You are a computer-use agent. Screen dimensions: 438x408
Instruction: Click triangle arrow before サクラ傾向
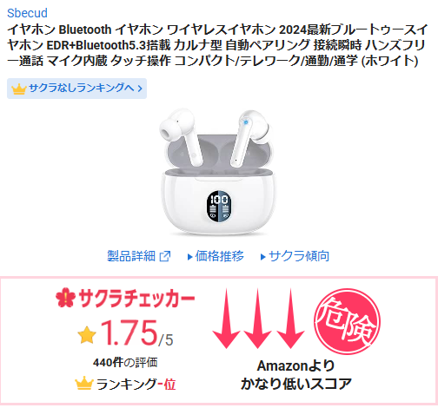point(263,257)
